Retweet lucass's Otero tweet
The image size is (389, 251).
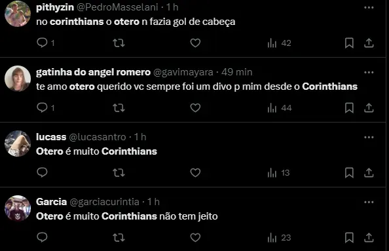(119, 172)
